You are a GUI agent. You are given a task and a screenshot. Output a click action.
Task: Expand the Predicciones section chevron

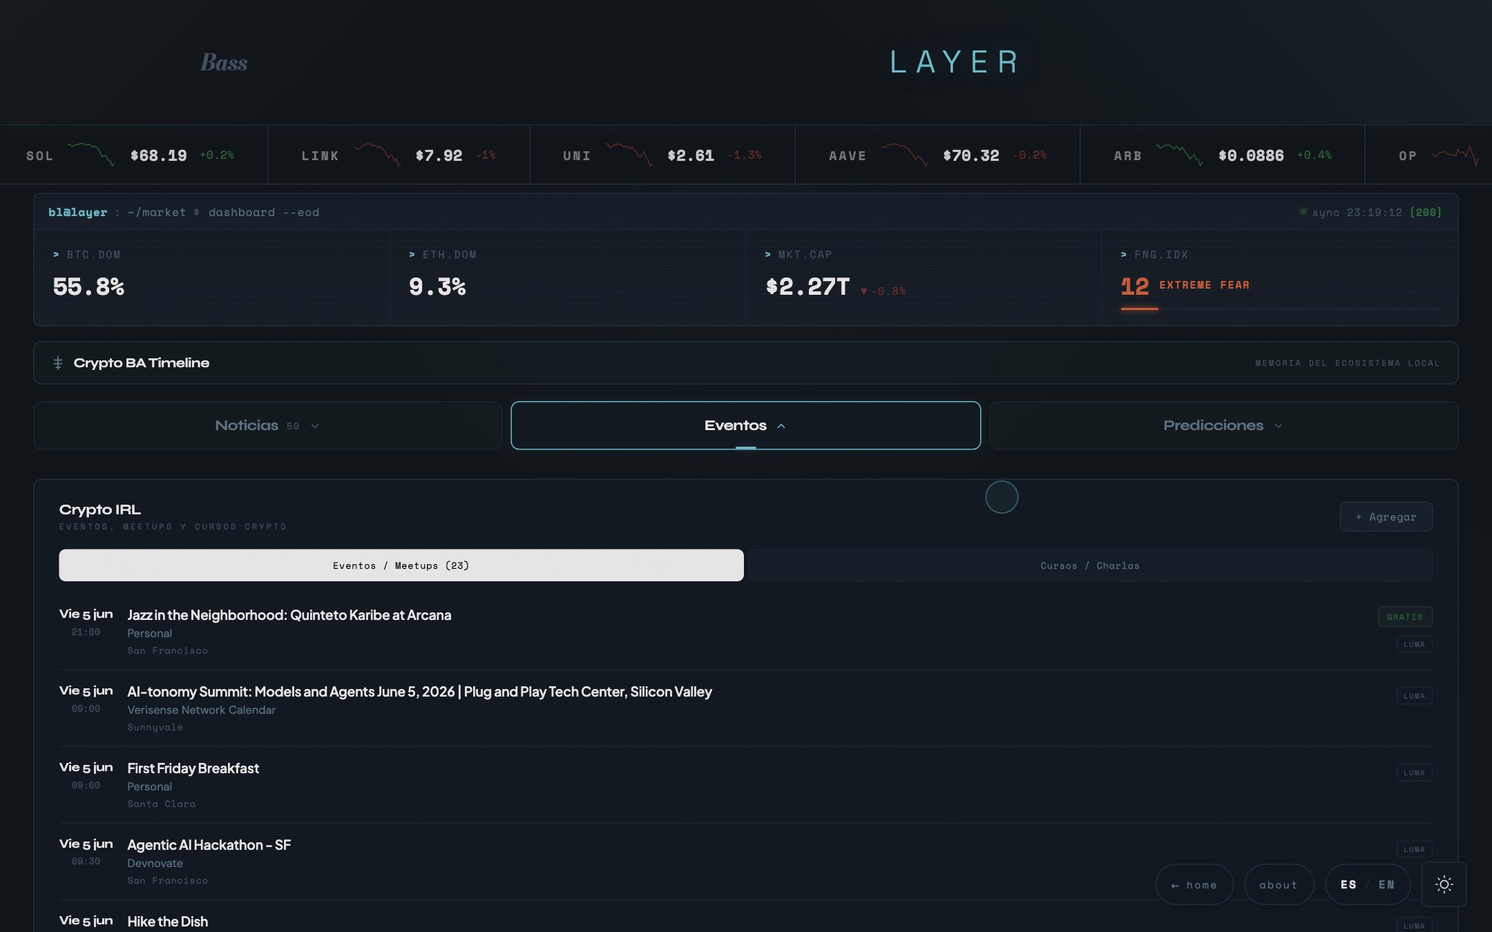1279,426
